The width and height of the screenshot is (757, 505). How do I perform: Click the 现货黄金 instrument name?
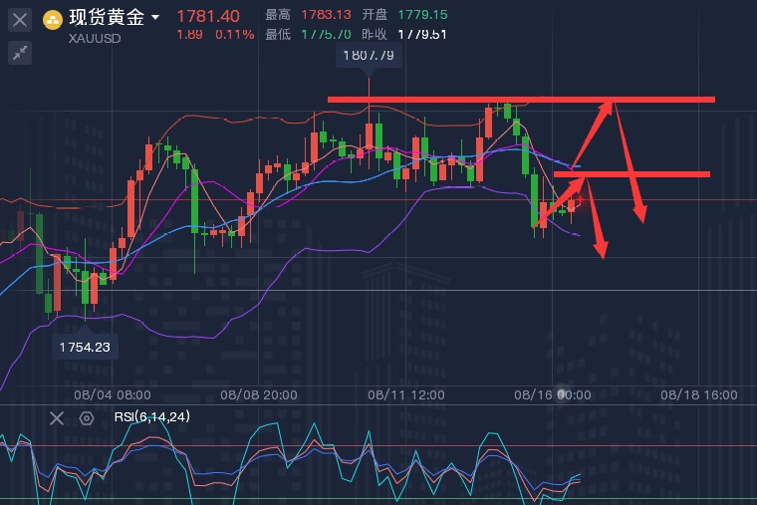pos(107,18)
